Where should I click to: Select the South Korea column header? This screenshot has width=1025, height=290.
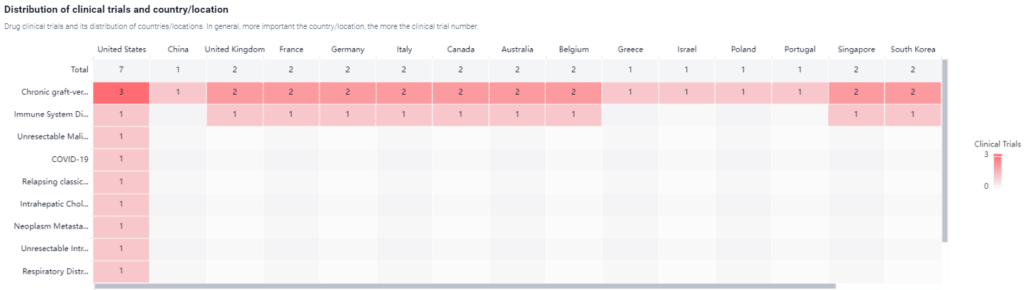[x=912, y=50]
